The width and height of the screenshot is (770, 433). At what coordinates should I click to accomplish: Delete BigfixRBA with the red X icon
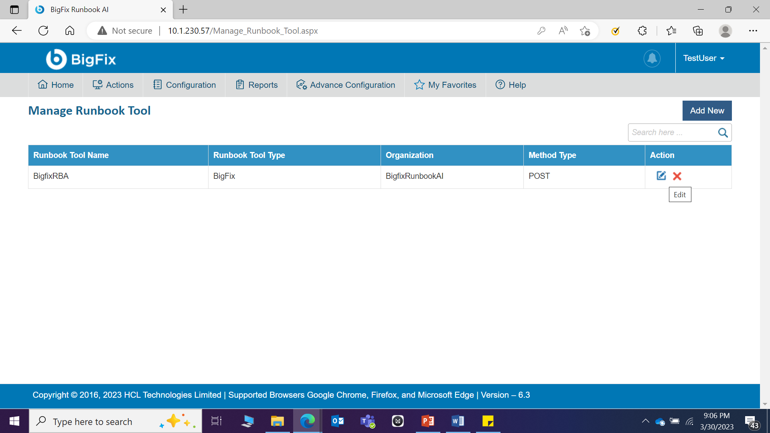click(677, 176)
